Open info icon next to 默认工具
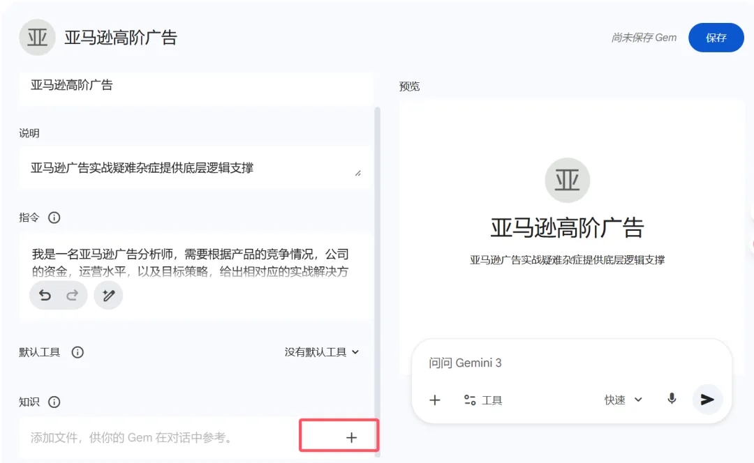Screen dimensions: 754x463 [77, 353]
